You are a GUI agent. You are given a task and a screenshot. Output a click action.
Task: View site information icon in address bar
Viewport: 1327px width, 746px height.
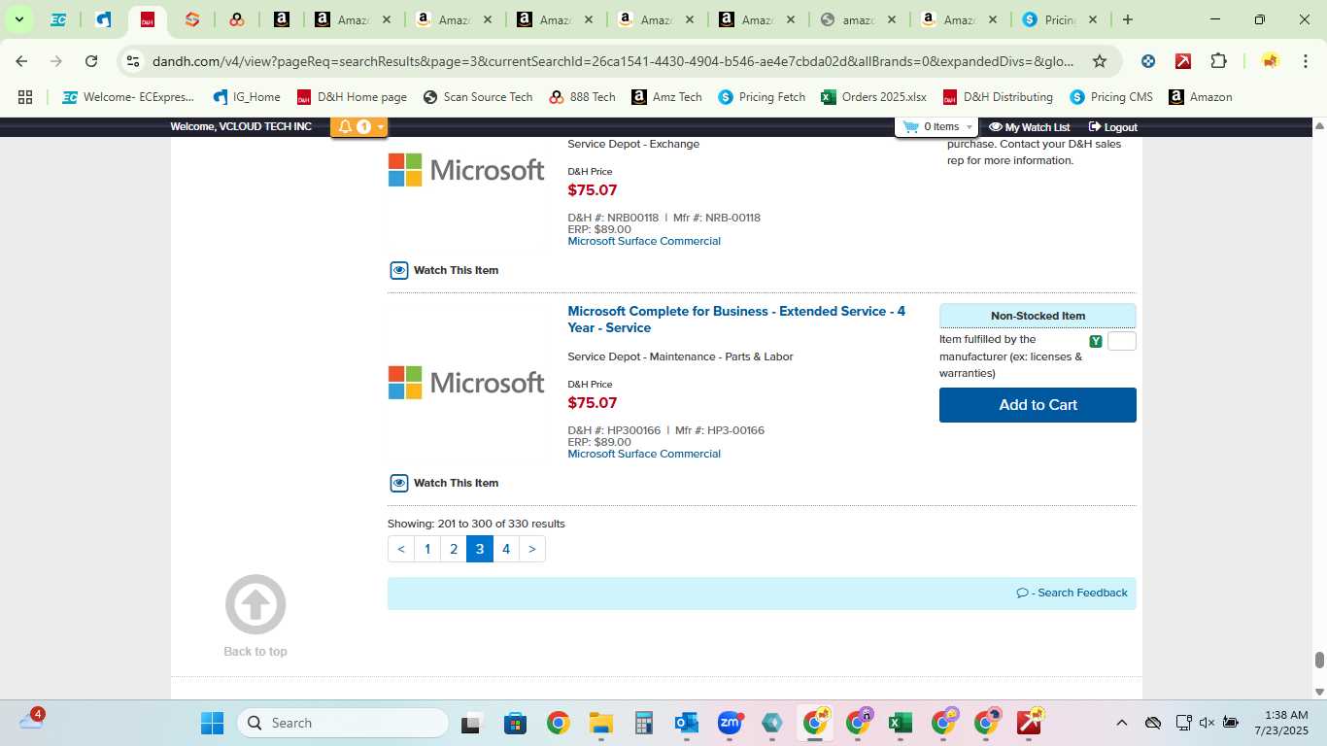tap(133, 61)
